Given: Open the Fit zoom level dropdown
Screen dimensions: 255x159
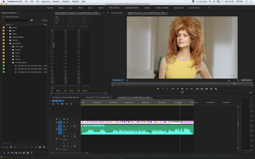Looking at the screenshot, I should (130, 80).
